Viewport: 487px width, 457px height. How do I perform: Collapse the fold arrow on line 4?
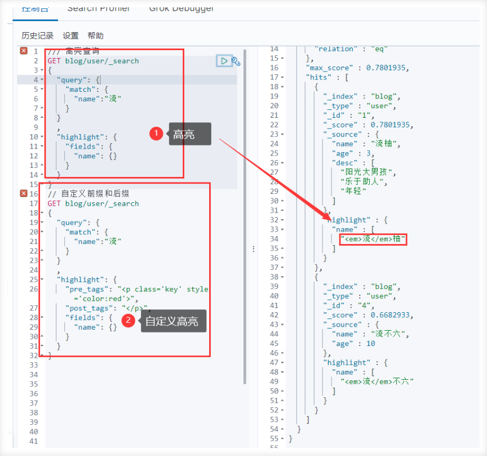(42, 80)
